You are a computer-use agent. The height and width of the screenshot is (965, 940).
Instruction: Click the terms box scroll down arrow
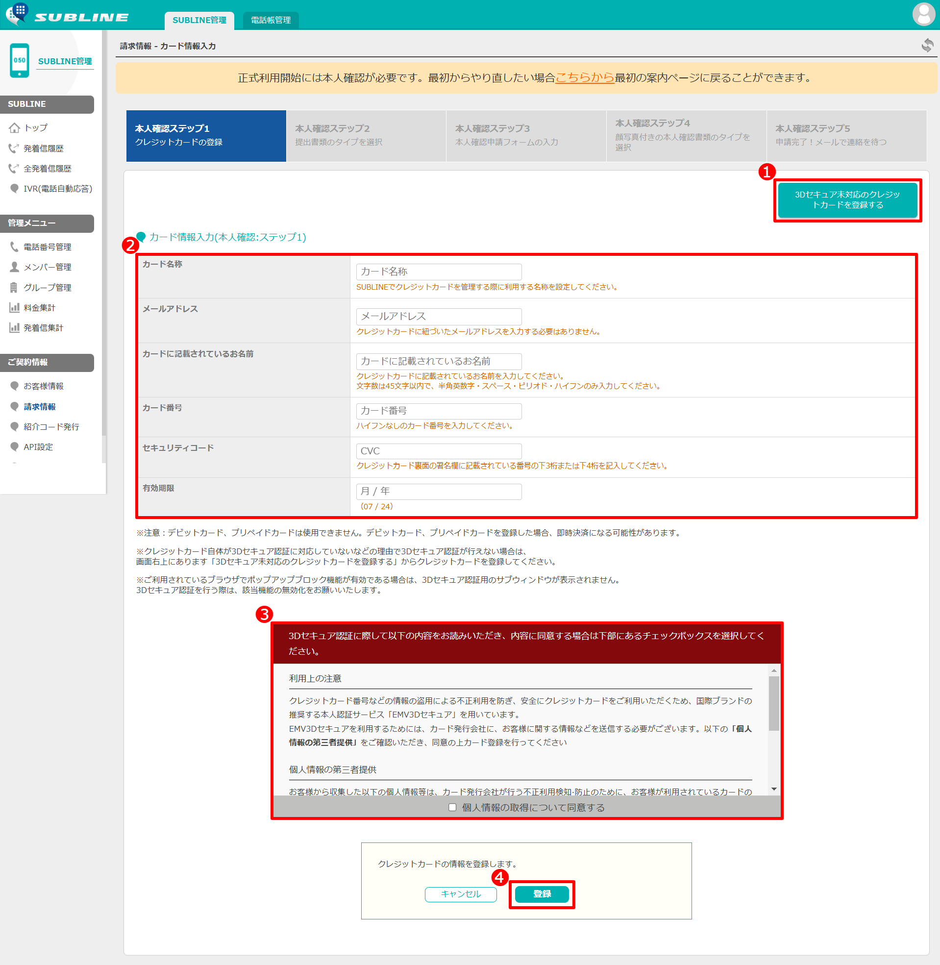coord(774,789)
